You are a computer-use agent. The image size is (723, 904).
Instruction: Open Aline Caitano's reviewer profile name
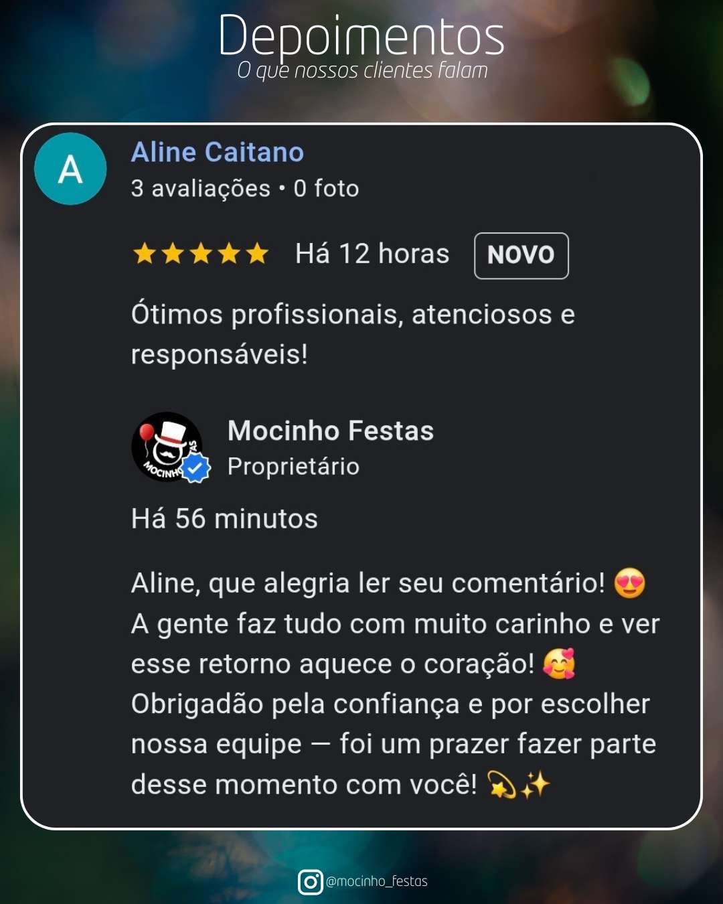click(218, 152)
